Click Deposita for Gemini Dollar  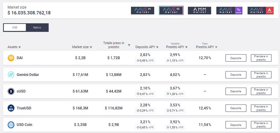click(236, 75)
